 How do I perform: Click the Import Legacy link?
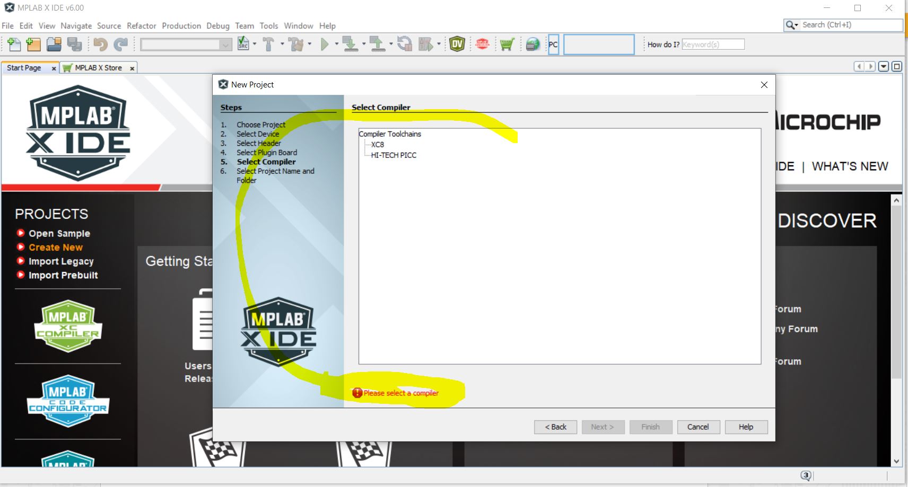point(61,261)
